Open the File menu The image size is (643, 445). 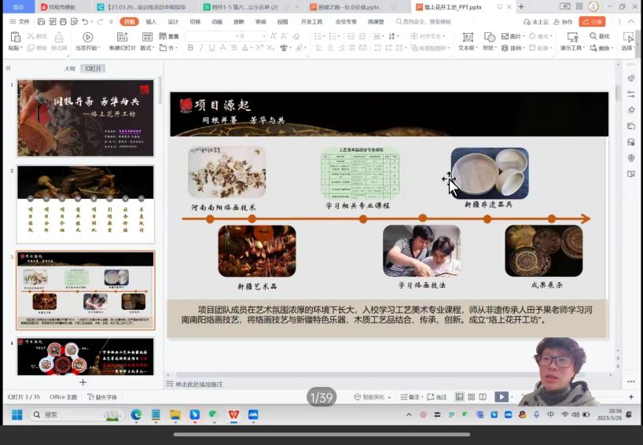point(20,22)
